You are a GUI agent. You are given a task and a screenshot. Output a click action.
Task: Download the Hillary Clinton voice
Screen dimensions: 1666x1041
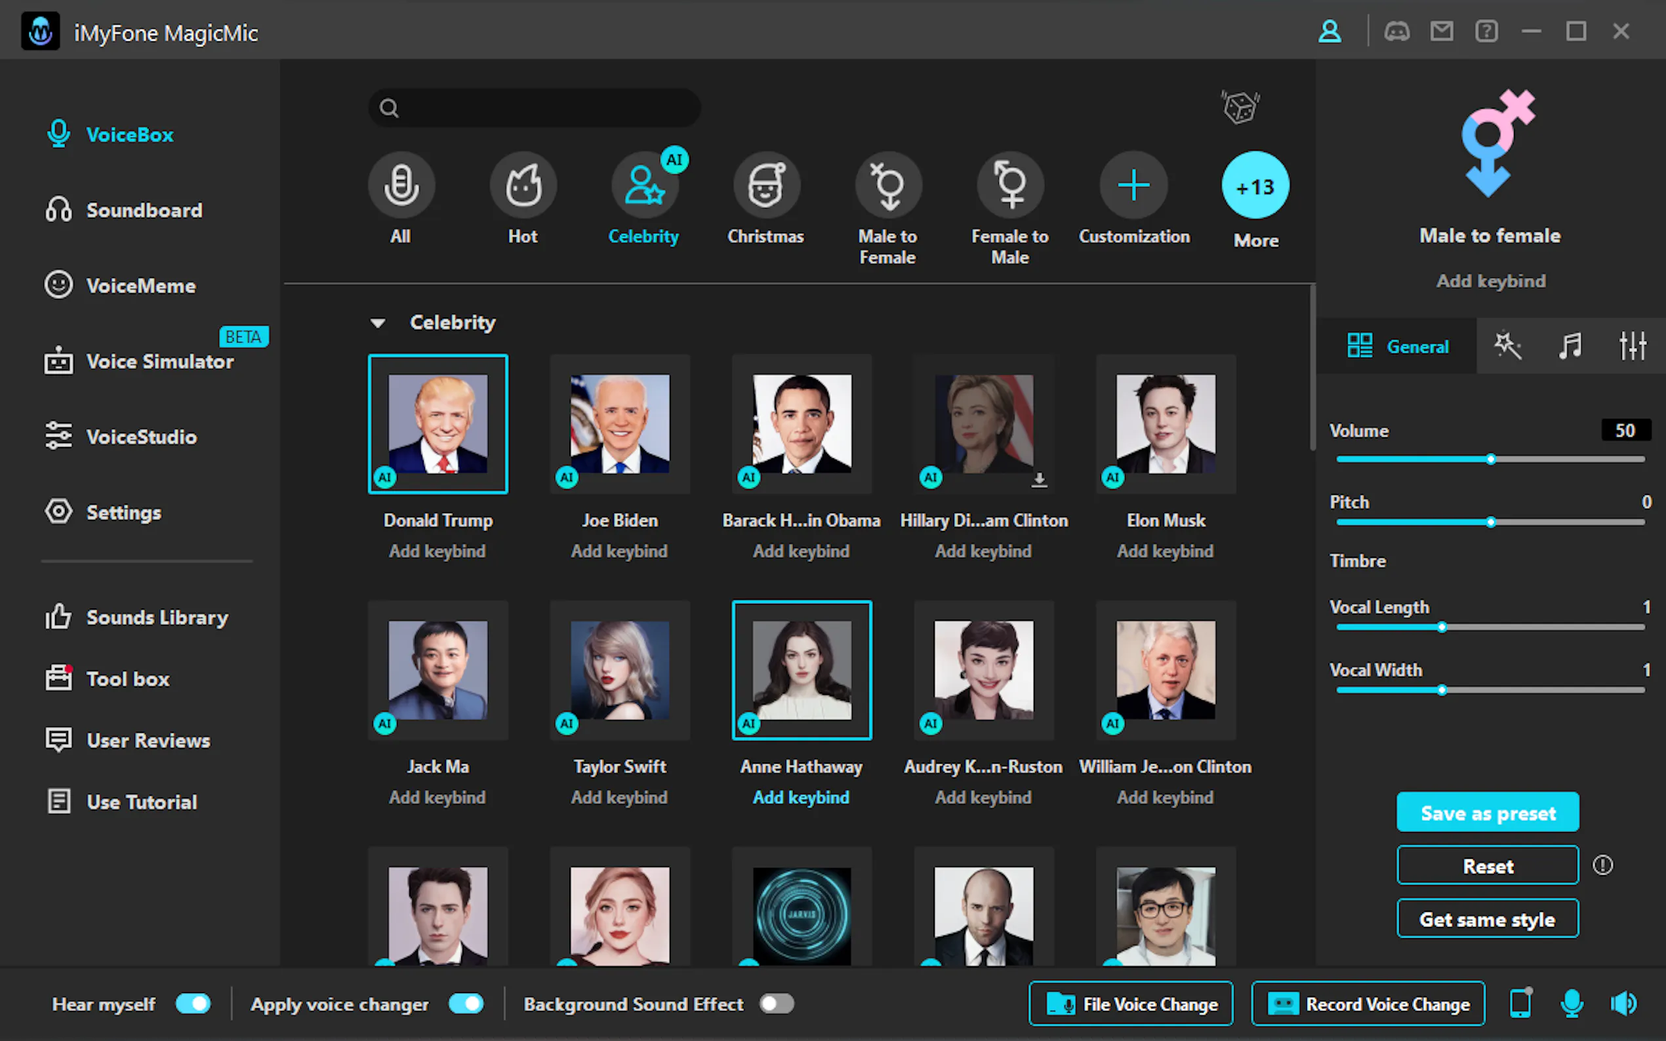[1039, 479]
